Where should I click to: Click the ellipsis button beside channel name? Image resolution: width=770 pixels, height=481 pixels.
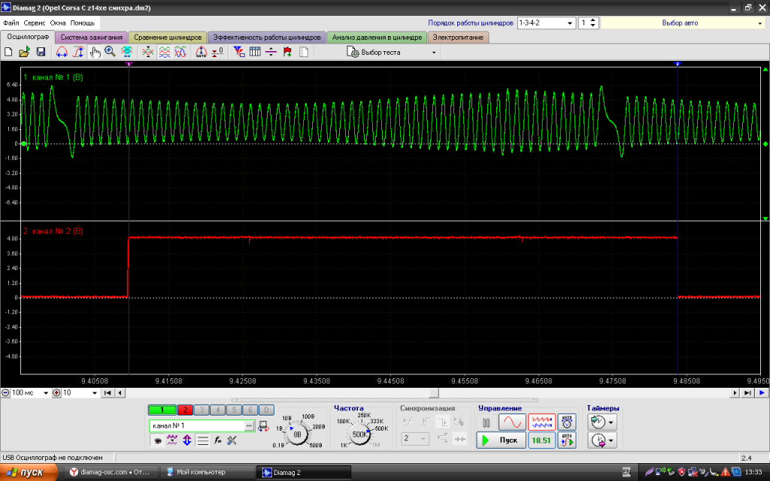tap(249, 425)
